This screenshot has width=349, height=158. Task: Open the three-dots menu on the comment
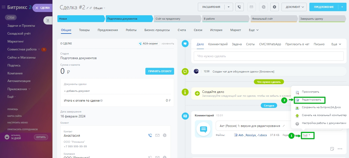click(340, 149)
